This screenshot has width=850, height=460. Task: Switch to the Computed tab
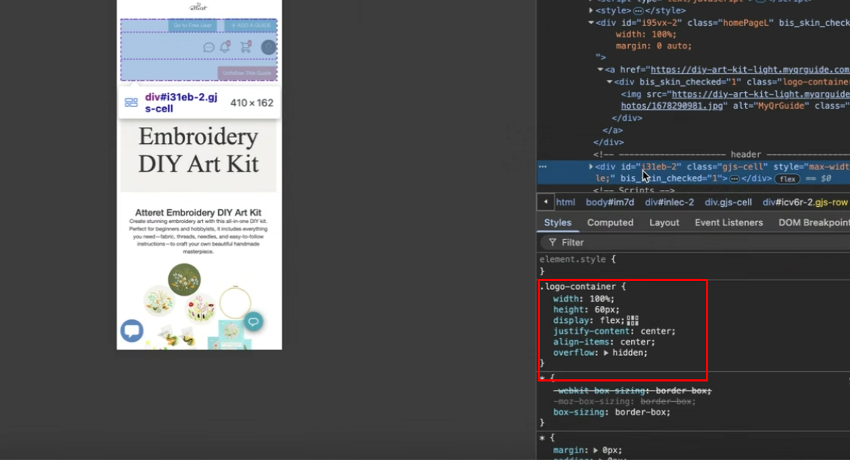click(x=610, y=222)
